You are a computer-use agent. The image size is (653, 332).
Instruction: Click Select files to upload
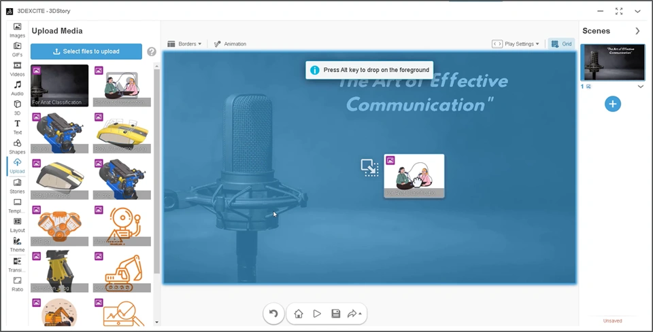pos(86,52)
